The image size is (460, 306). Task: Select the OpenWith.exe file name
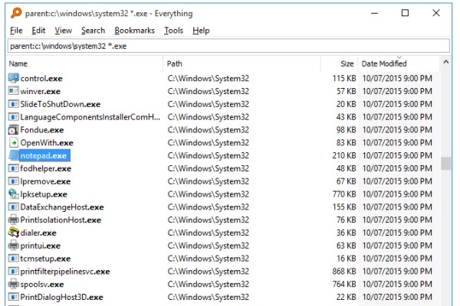(x=47, y=143)
